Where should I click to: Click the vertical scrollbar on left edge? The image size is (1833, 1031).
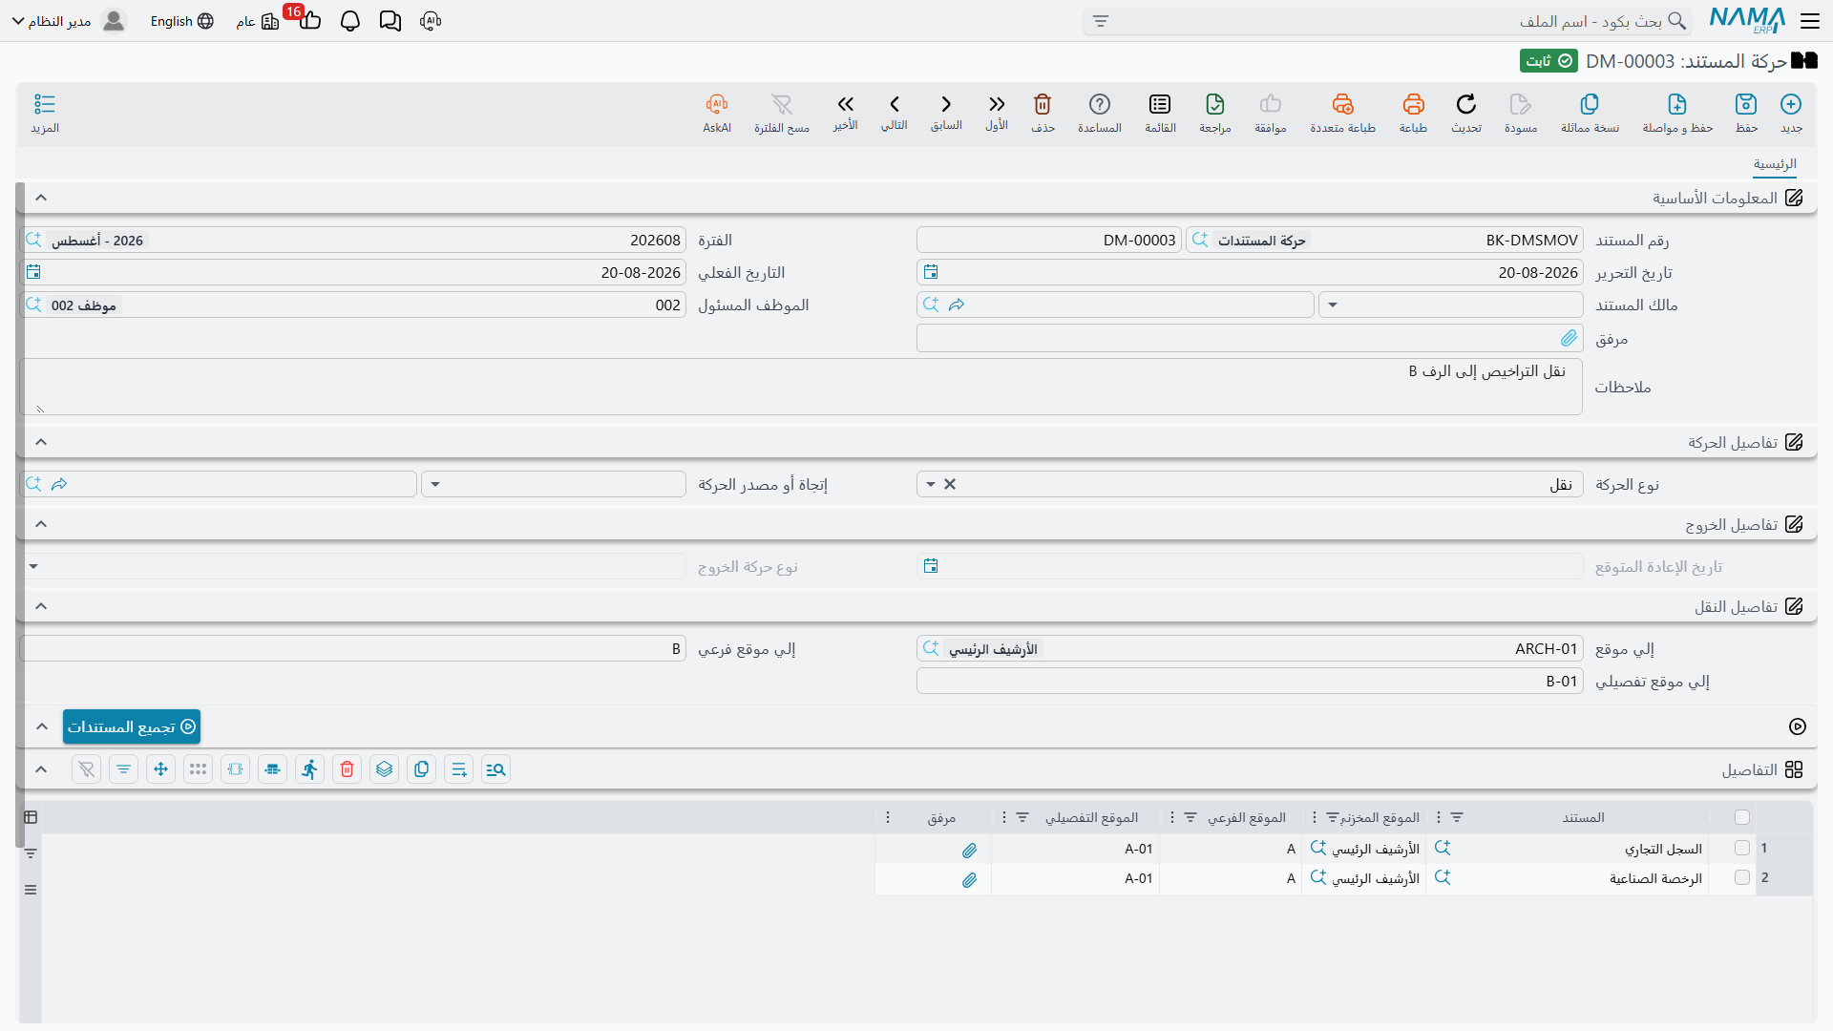pos(20,515)
